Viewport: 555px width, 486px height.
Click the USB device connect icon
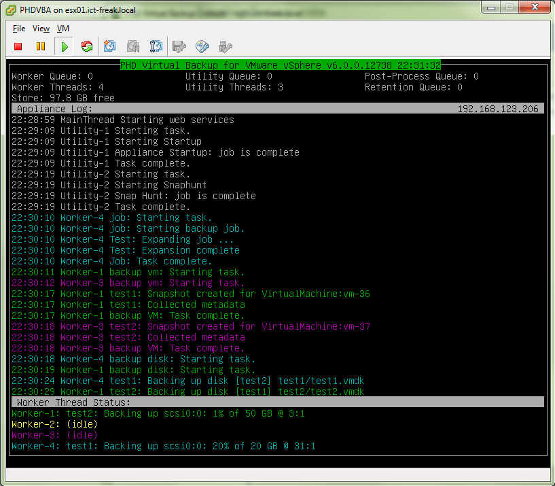(x=226, y=46)
